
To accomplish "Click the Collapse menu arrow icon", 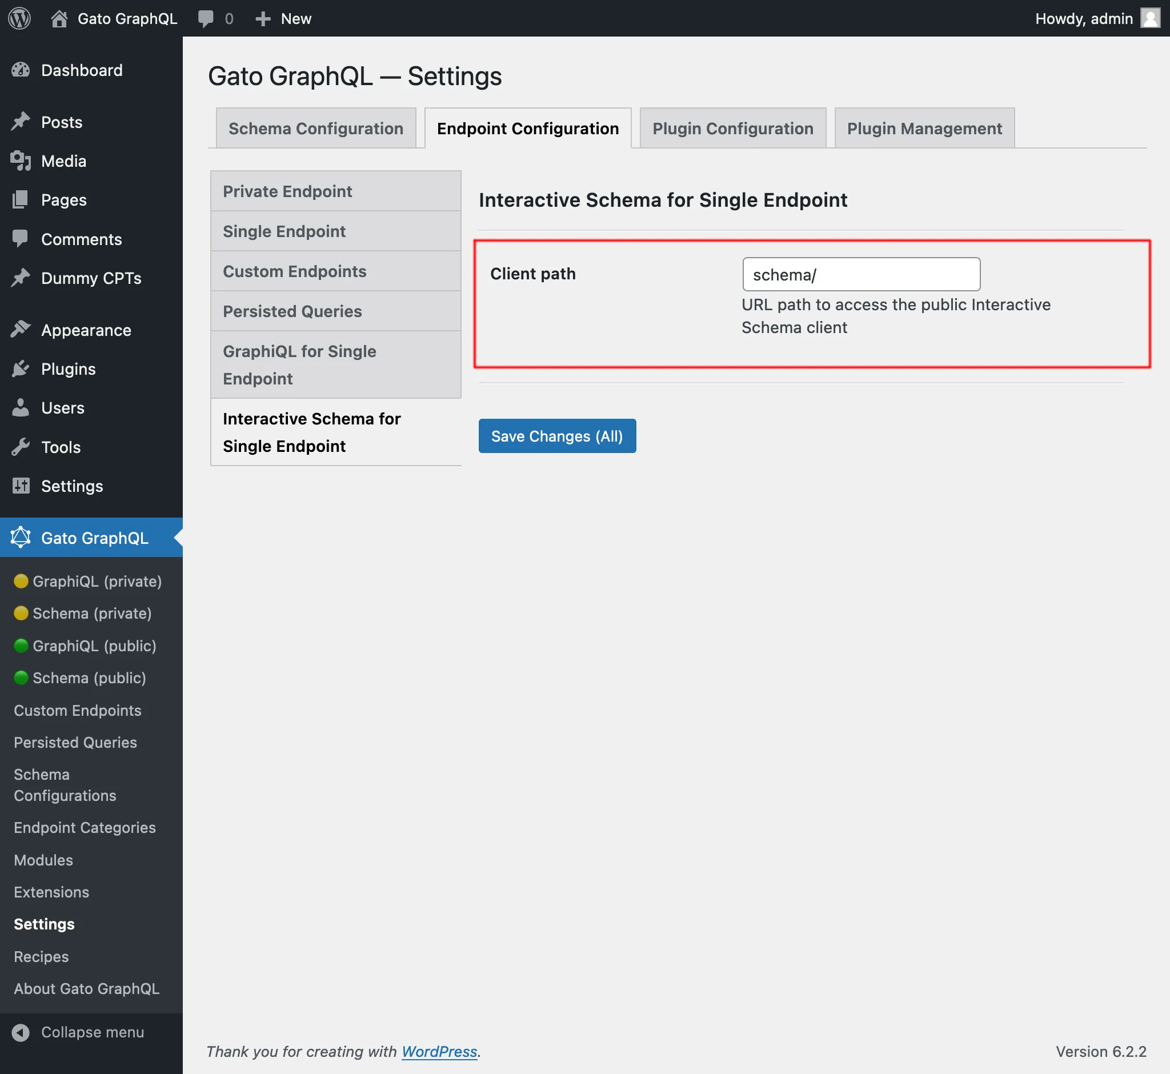I will 21,1032.
